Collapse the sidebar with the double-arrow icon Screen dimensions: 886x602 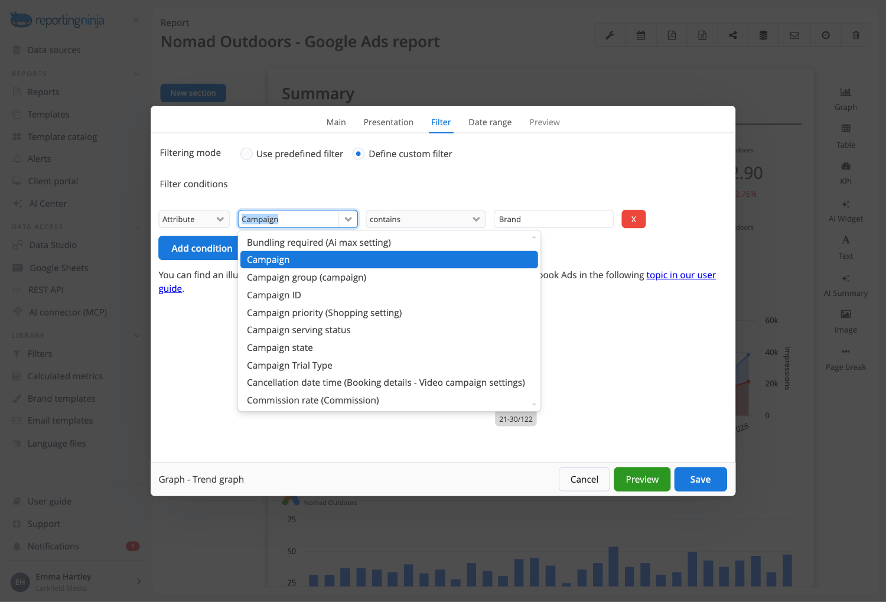[x=136, y=20]
